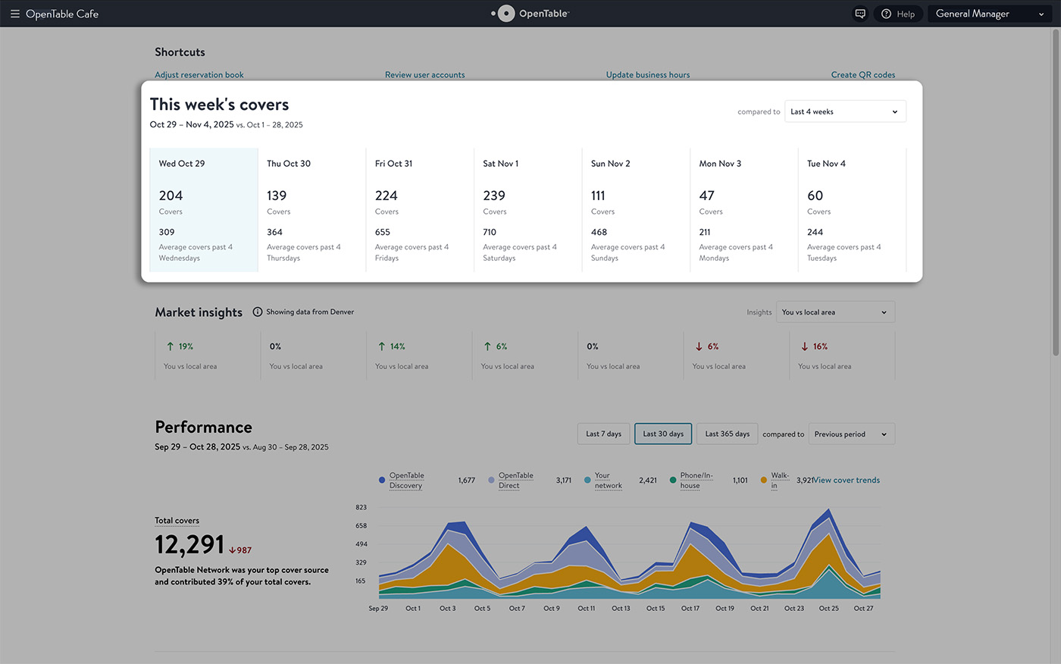Open the chat feedback icon
Viewport: 1061px width, 664px height.
coord(860,14)
